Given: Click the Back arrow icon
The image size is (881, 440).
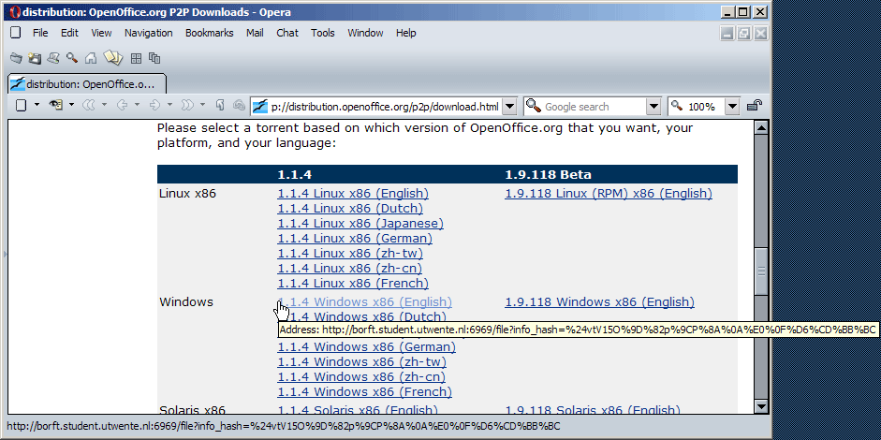Looking at the screenshot, I should click(x=122, y=105).
